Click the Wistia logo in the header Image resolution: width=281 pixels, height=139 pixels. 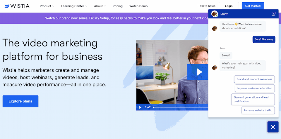point(17,6)
